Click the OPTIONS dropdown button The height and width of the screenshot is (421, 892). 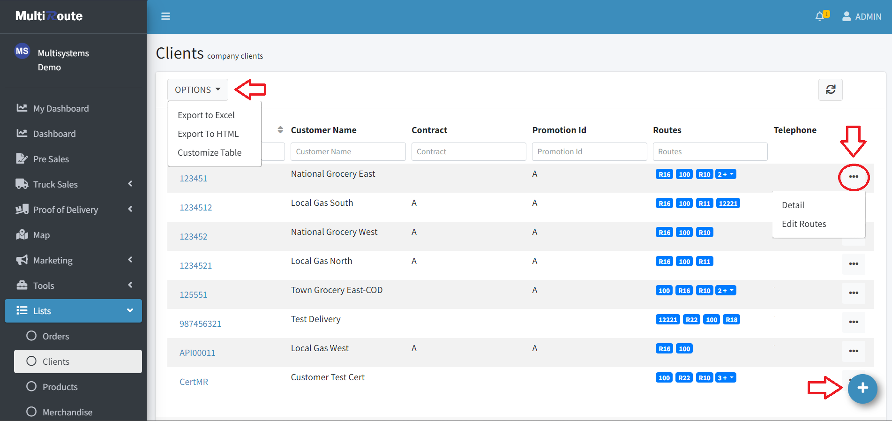197,90
